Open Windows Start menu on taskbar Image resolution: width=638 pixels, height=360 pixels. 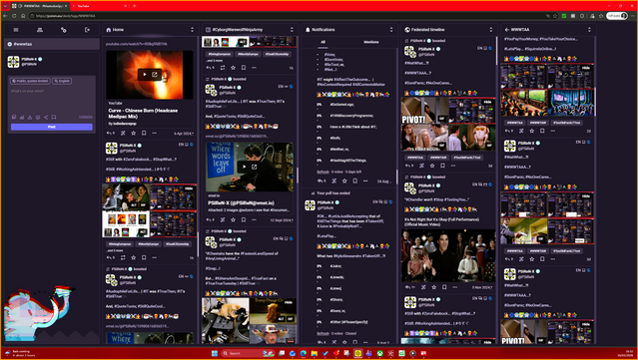(215, 353)
